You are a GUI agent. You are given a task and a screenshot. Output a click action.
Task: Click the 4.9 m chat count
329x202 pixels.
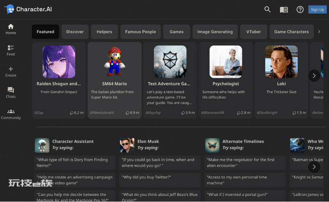pyautogui.click(x=133, y=113)
